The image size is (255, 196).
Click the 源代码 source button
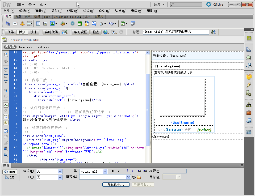point(10,47)
